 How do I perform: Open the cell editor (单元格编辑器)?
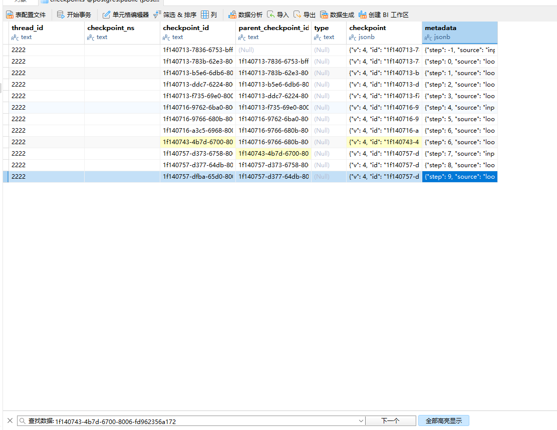coord(125,15)
